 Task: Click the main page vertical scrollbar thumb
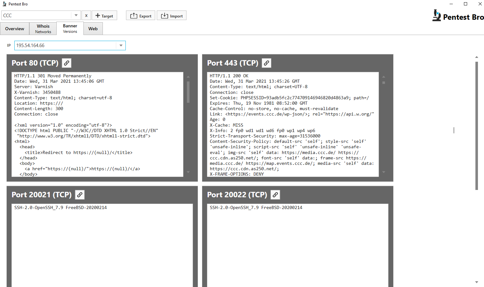477,126
